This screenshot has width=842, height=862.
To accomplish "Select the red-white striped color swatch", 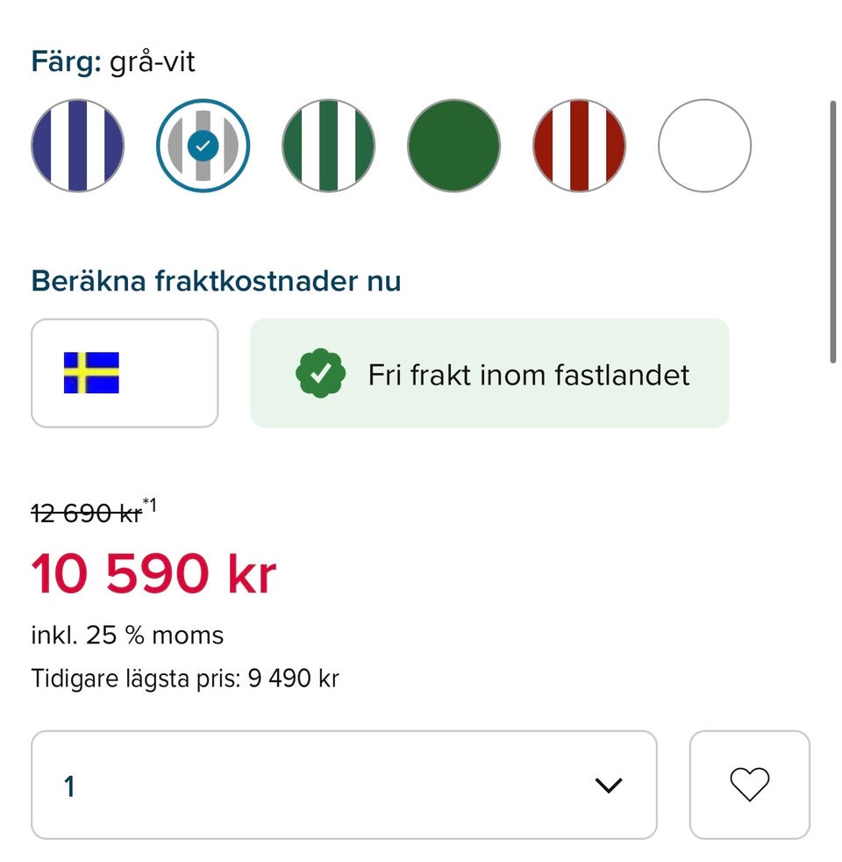I will [x=579, y=146].
